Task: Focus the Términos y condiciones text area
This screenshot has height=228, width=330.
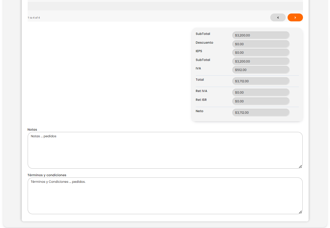Action: [165, 196]
